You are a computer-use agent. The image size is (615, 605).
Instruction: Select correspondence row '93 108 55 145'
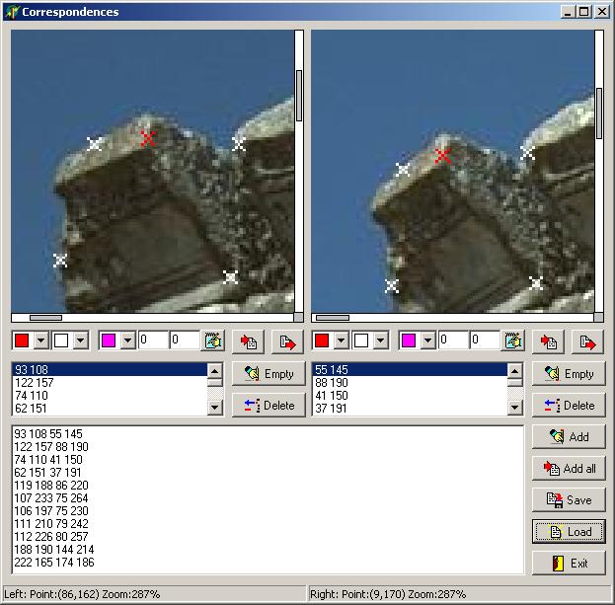point(48,434)
